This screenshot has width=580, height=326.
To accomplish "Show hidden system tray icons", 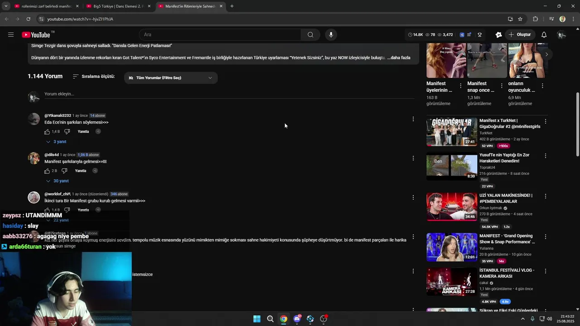I will pyautogui.click(x=522, y=319).
